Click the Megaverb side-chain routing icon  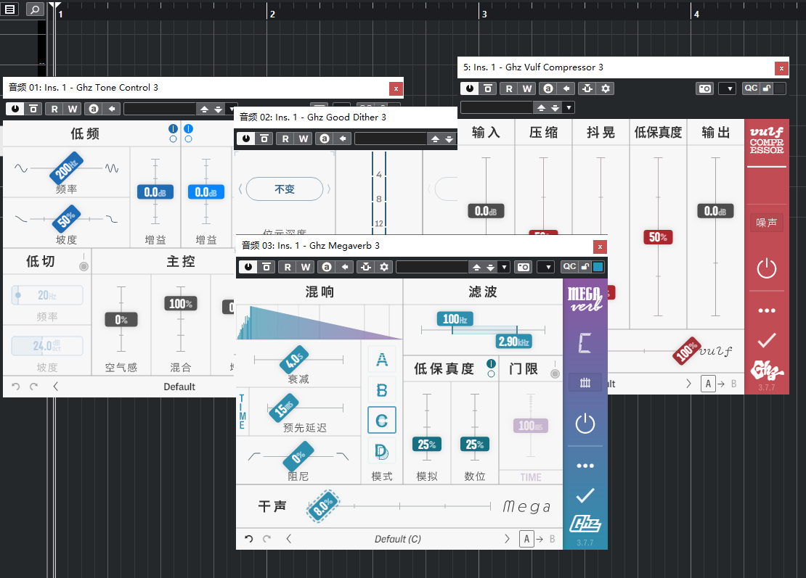365,267
